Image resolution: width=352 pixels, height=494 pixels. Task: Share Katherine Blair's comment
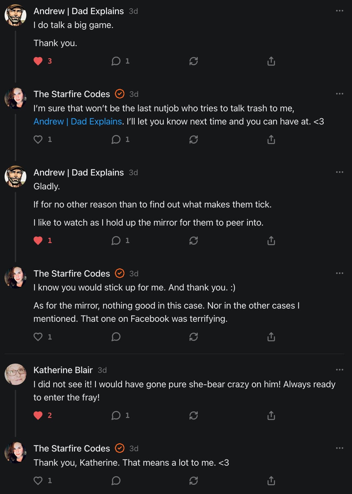(271, 415)
